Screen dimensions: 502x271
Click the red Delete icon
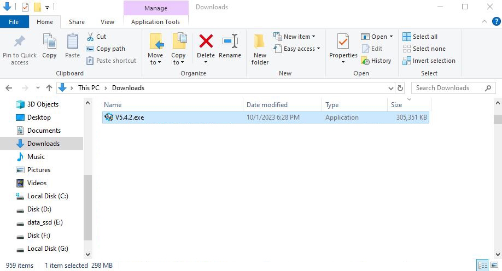point(206,42)
